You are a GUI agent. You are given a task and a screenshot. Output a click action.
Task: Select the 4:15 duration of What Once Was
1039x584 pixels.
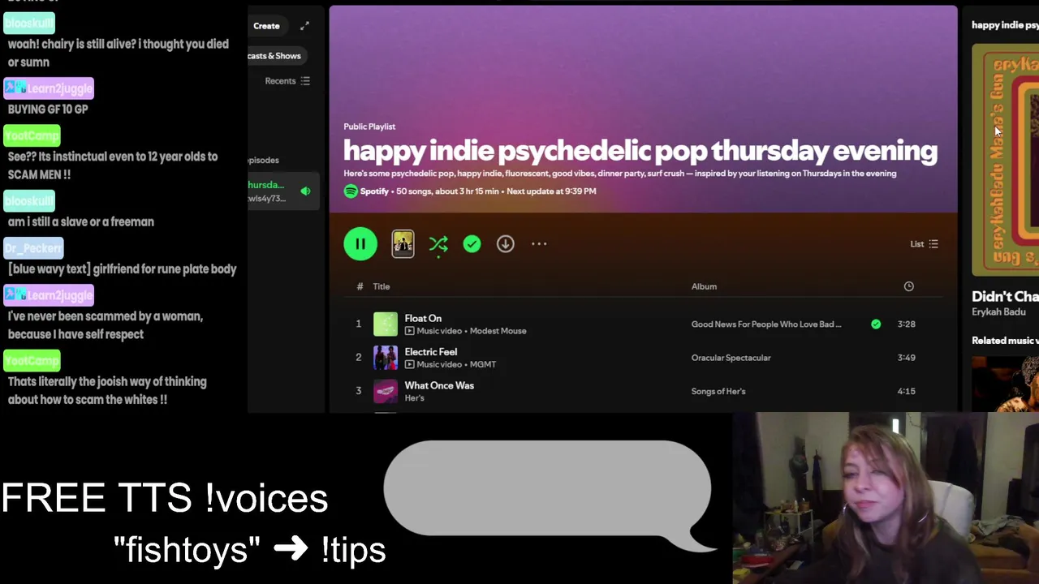point(907,391)
